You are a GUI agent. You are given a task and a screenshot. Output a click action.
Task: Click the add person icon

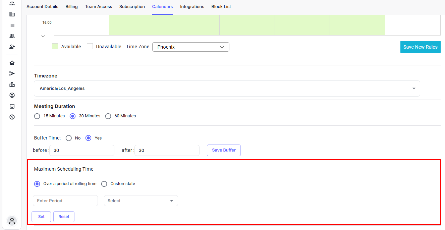pos(12,47)
